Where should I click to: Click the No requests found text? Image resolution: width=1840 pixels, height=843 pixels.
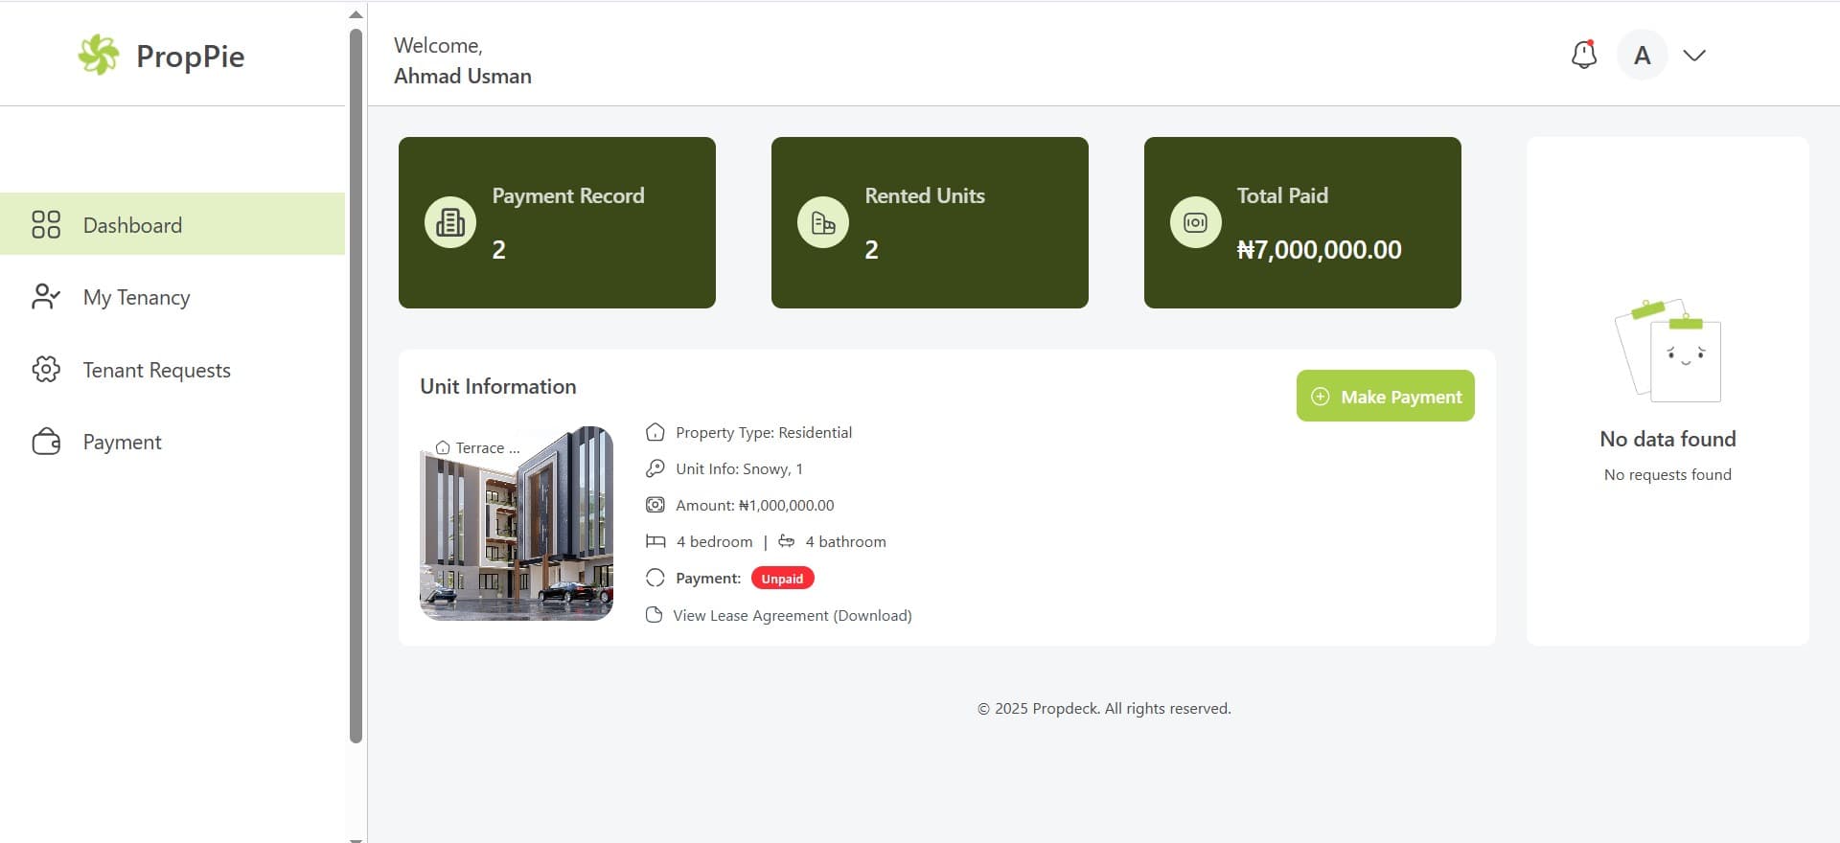[1667, 474]
